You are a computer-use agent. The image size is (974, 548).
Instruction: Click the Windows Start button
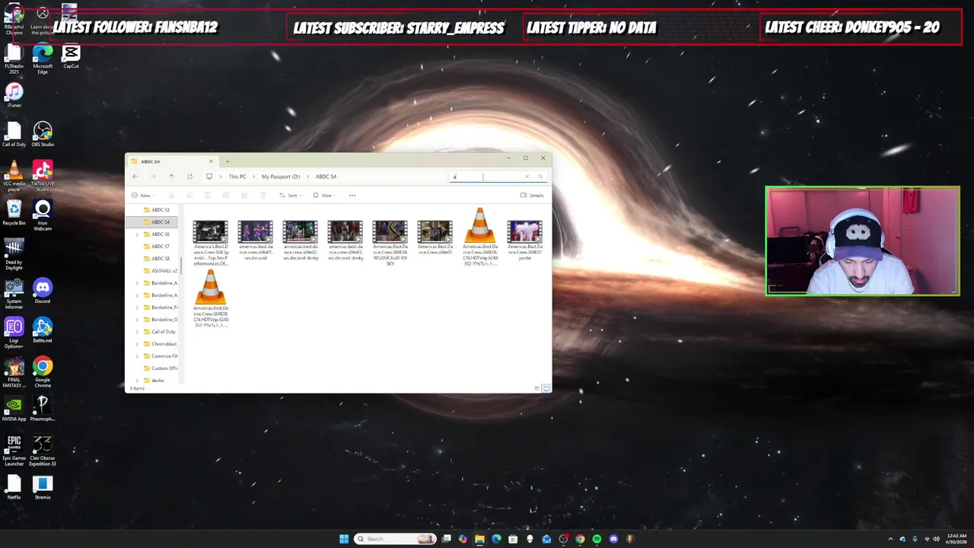click(x=344, y=539)
